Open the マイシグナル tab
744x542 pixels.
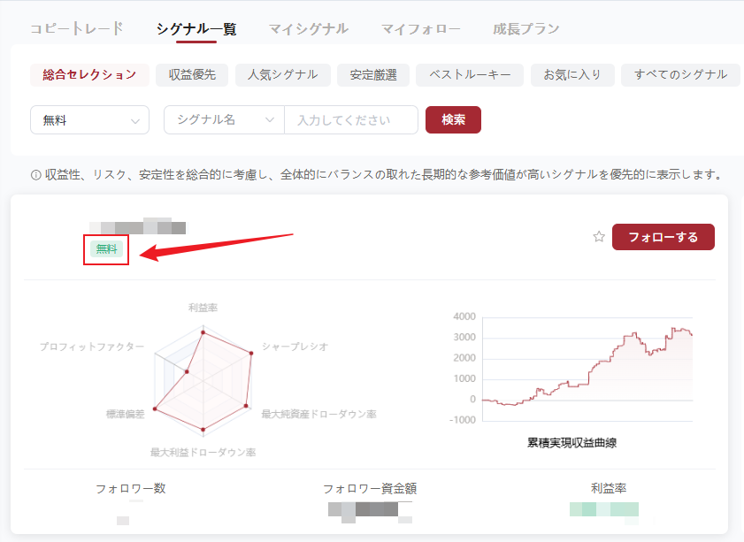[309, 29]
